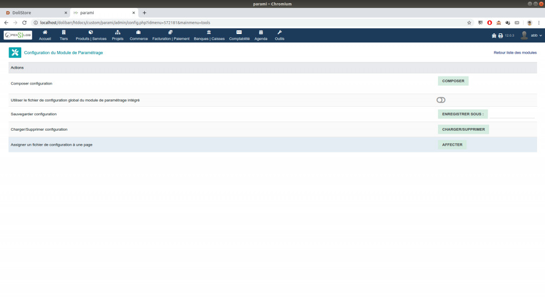Go back with browser arrow

6,22
